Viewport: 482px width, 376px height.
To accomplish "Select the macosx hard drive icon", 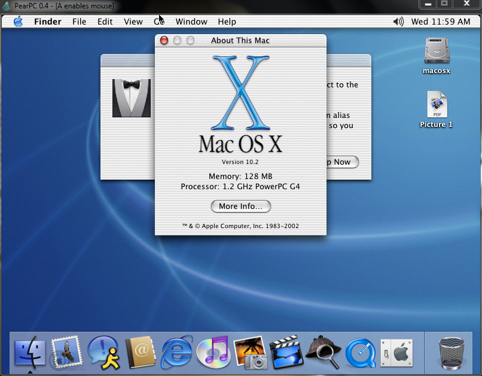I will (436, 51).
